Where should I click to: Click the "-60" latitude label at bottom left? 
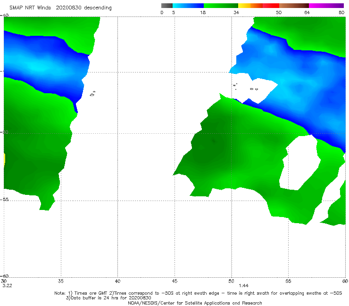pyautogui.click(x=4, y=276)
